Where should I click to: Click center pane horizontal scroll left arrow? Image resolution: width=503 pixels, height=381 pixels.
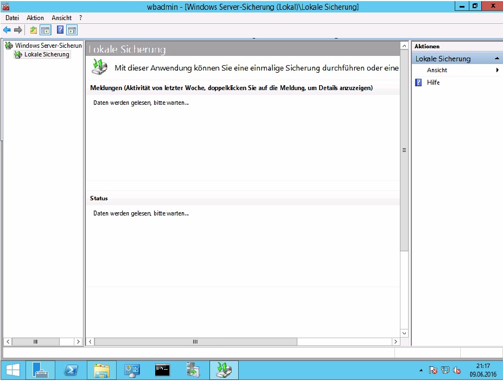[90, 341]
